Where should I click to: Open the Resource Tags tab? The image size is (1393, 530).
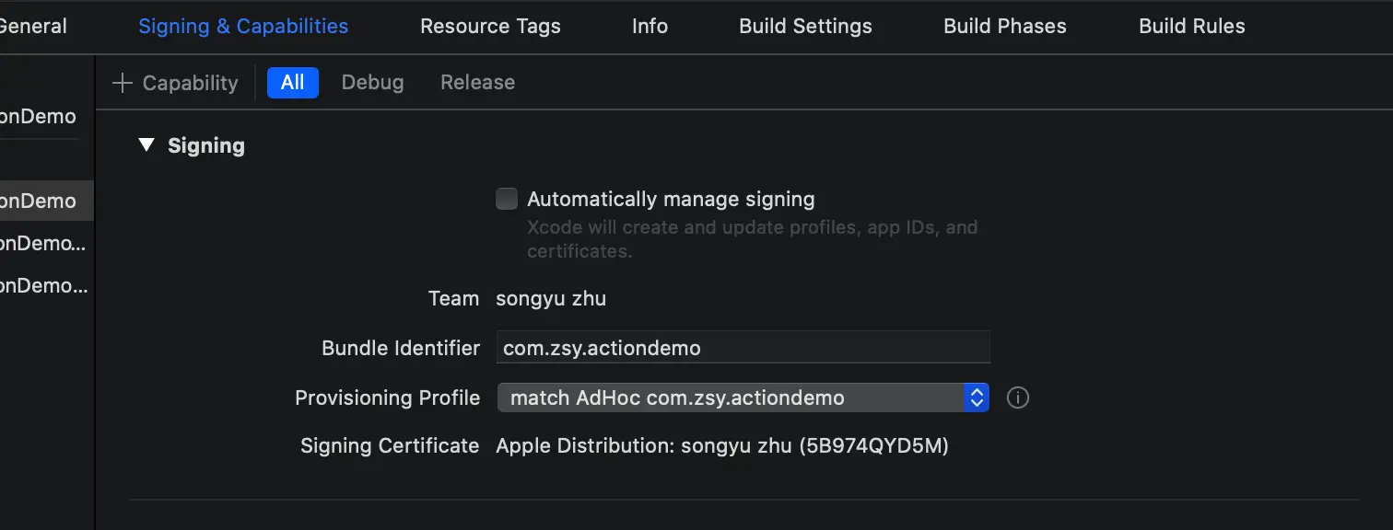490,26
